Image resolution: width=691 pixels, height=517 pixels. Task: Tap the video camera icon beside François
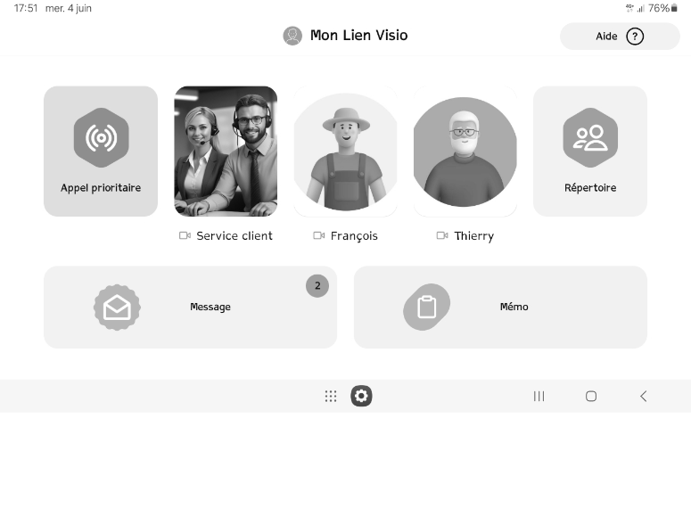click(x=318, y=236)
